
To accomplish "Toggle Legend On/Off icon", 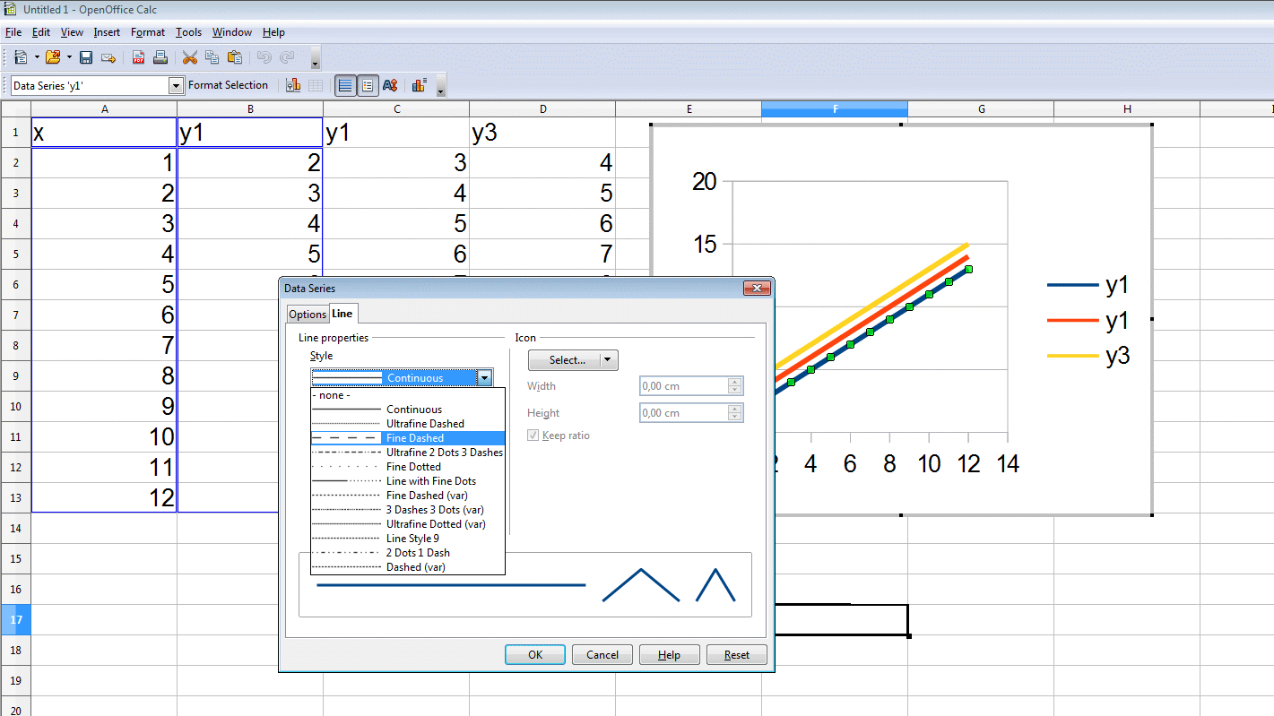I will point(368,86).
